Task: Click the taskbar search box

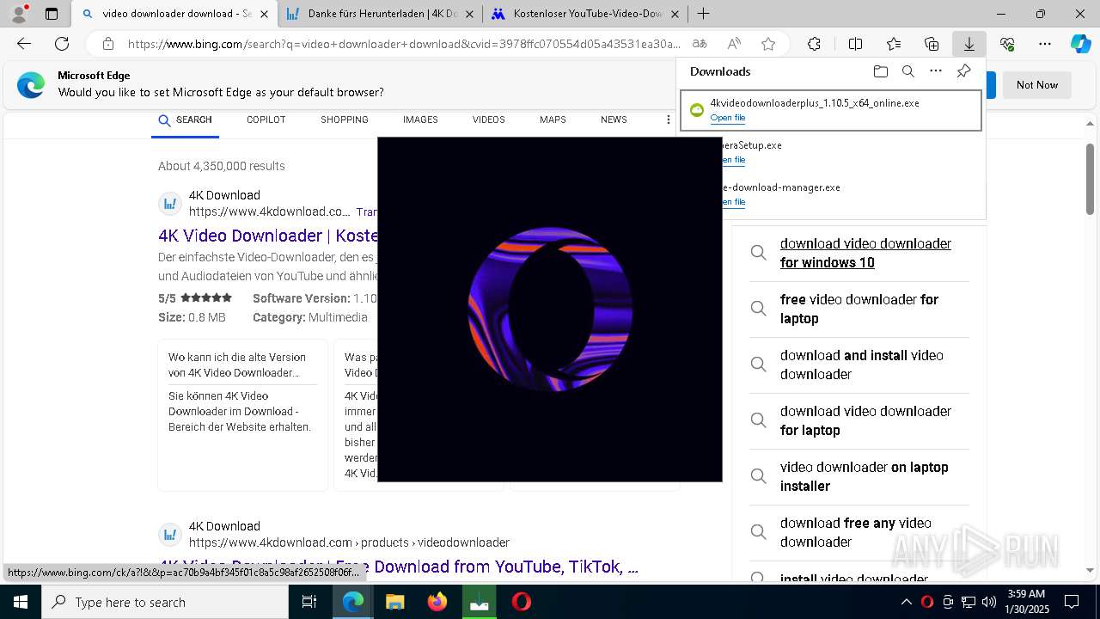Action: (165, 602)
